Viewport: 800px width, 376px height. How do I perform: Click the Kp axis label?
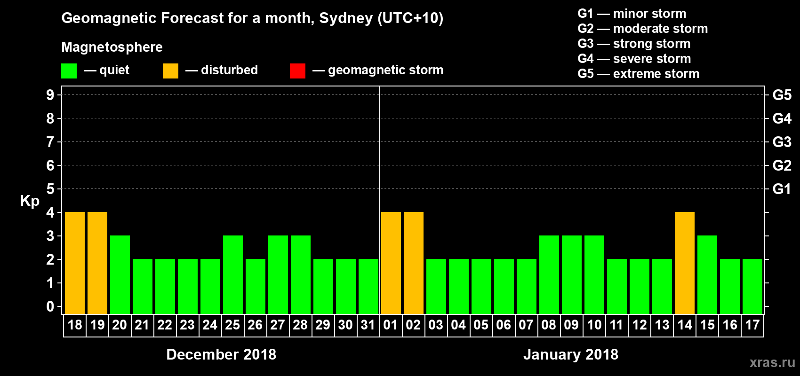pyautogui.click(x=30, y=201)
